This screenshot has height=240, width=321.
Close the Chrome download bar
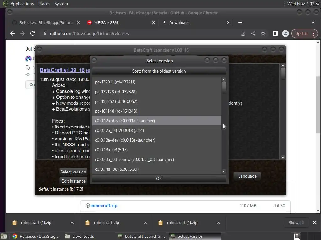(x=315, y=222)
